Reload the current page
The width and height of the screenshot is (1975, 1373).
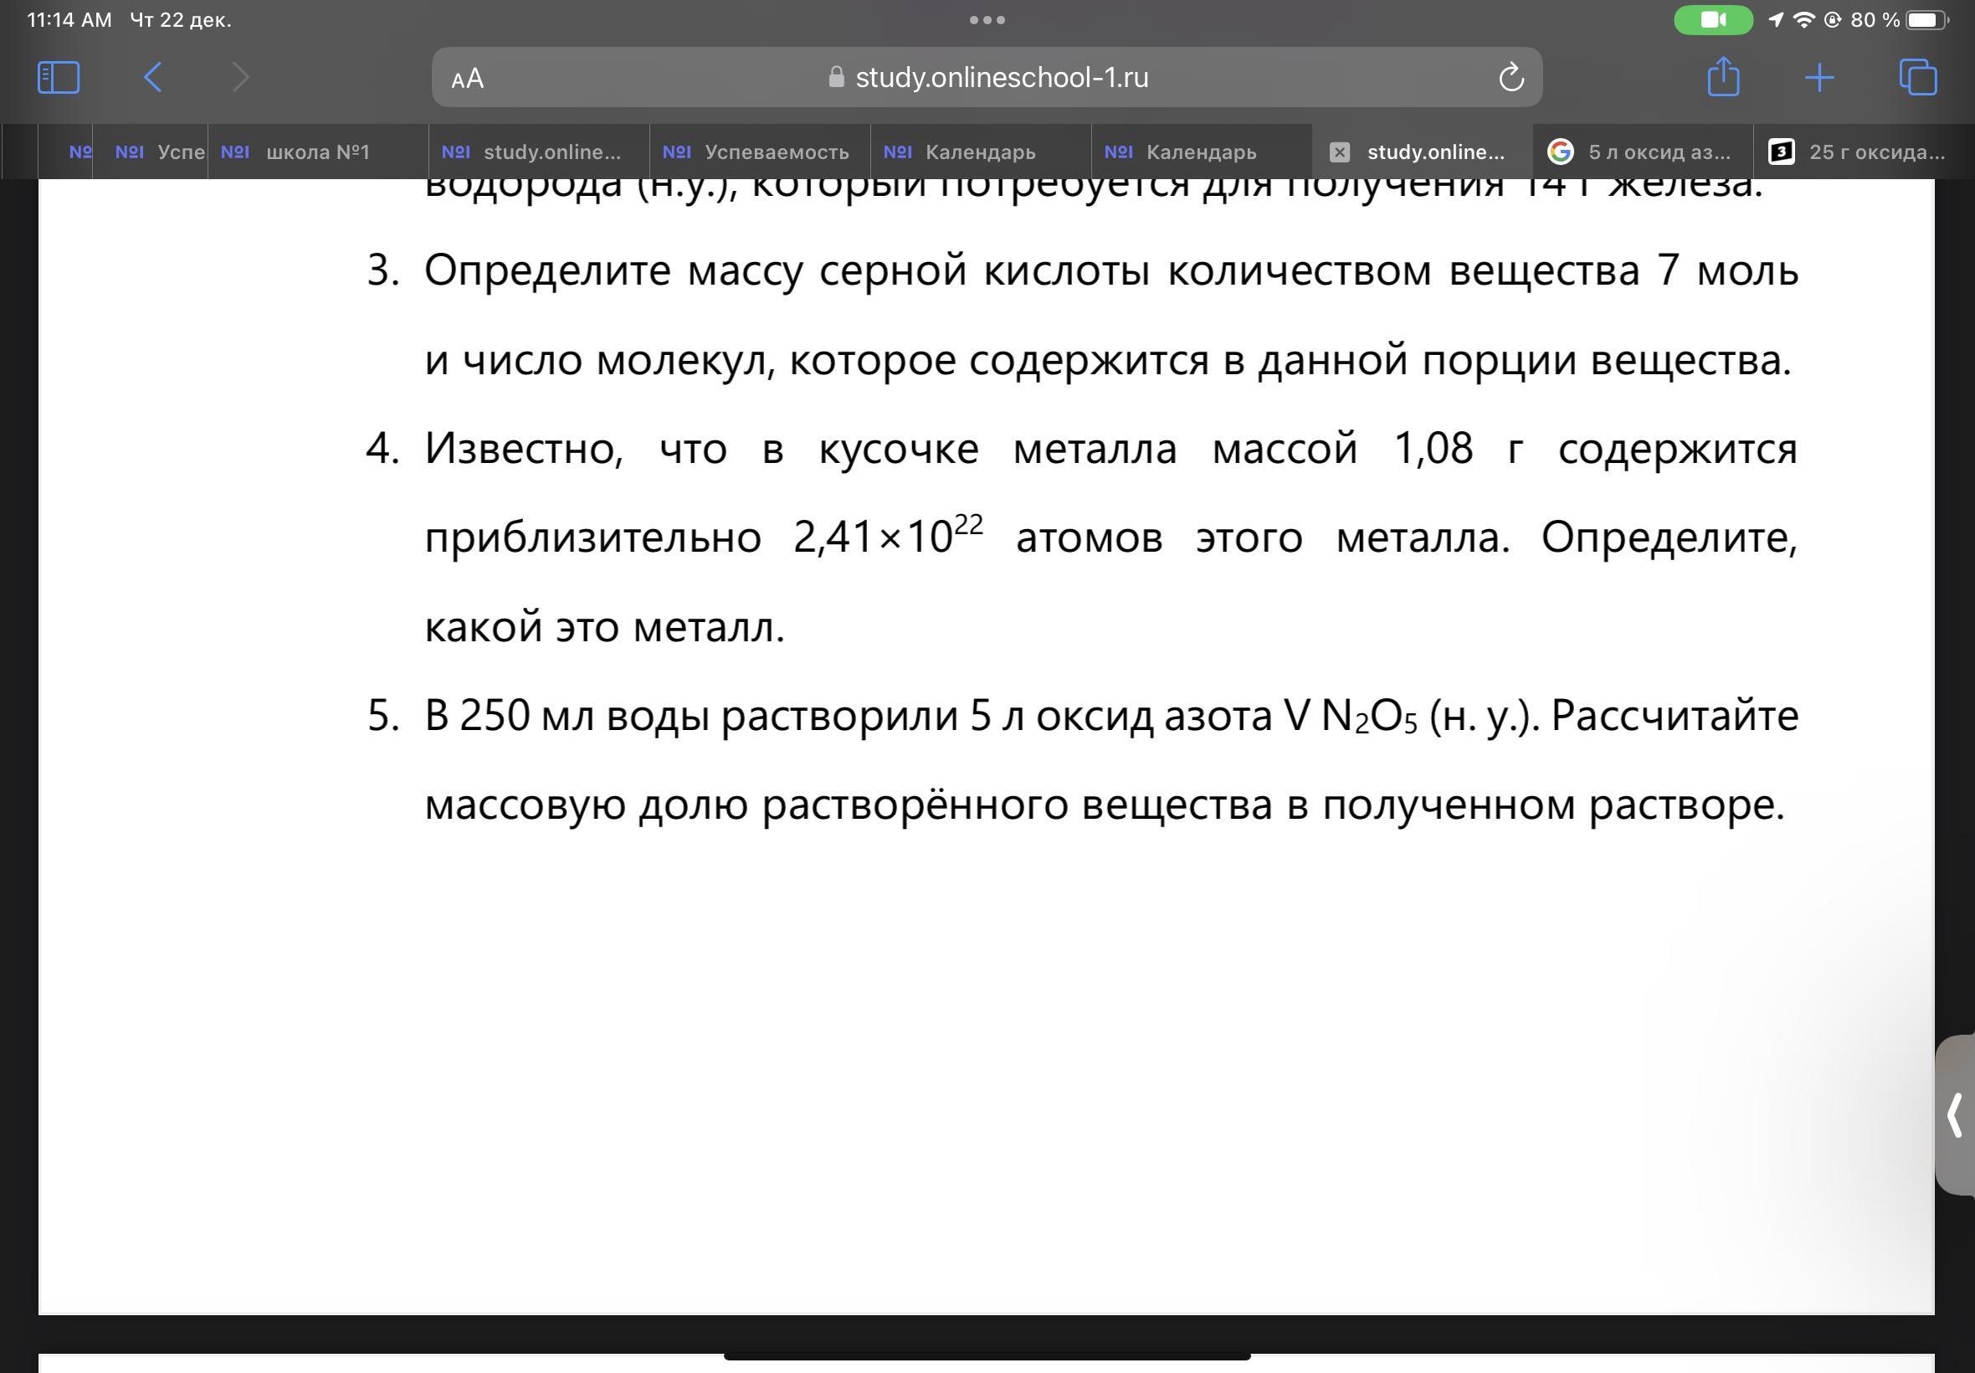coord(1511,77)
